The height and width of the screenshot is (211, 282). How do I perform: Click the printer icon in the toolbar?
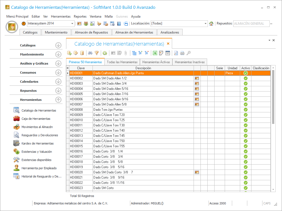tap(182, 53)
